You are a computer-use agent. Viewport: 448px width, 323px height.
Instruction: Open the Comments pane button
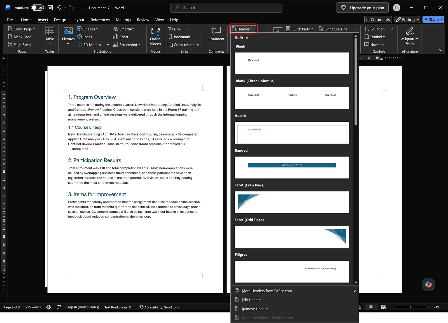[378, 20]
